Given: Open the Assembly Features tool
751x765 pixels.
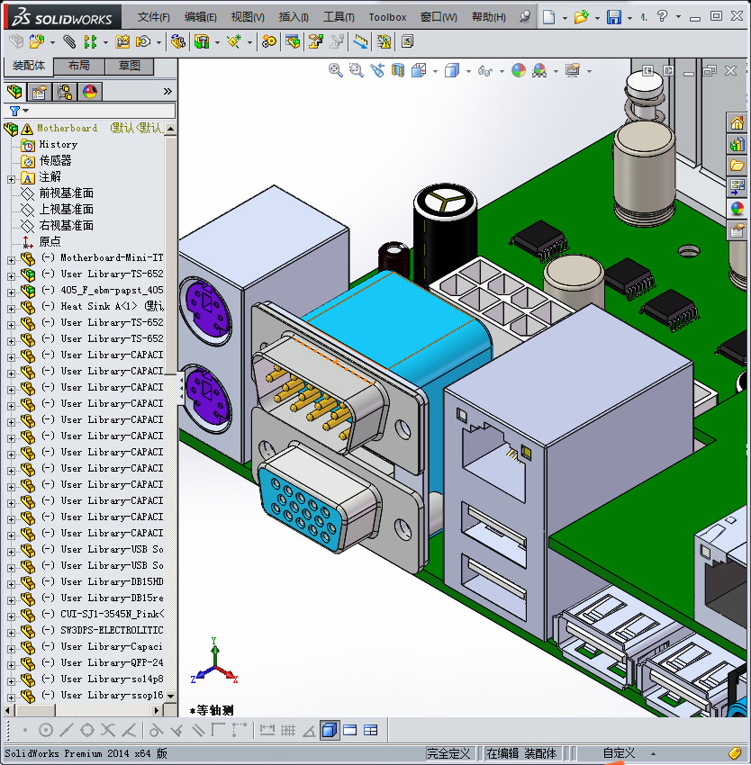Looking at the screenshot, I should coord(202,42).
